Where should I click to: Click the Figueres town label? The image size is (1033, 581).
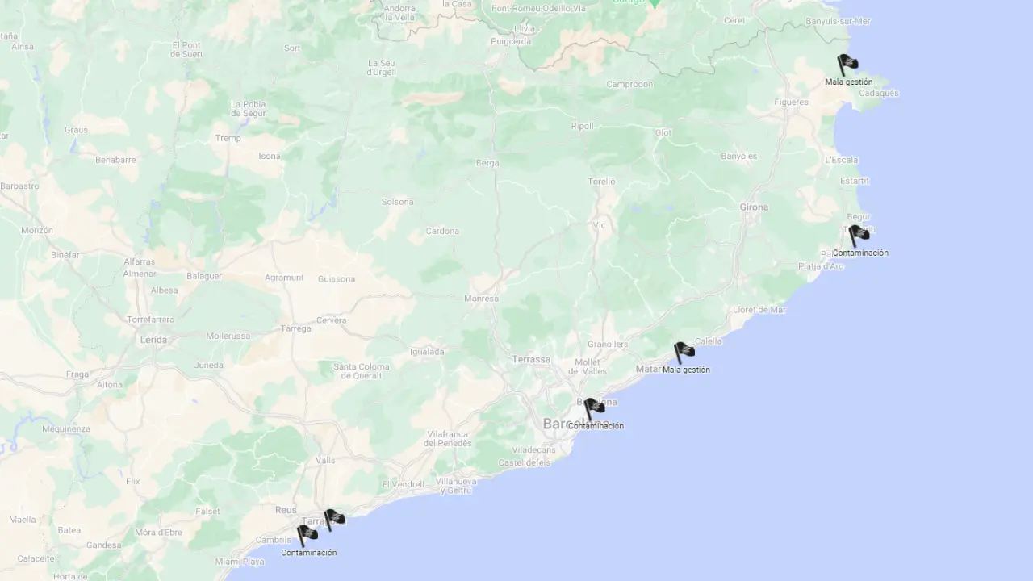(791, 102)
